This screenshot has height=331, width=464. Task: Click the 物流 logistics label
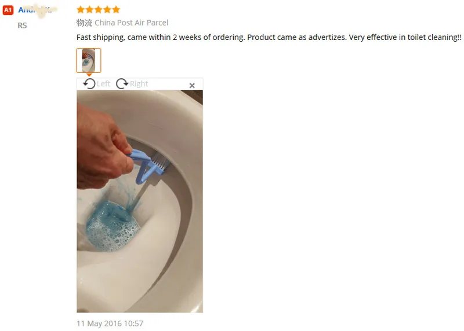pyautogui.click(x=84, y=23)
